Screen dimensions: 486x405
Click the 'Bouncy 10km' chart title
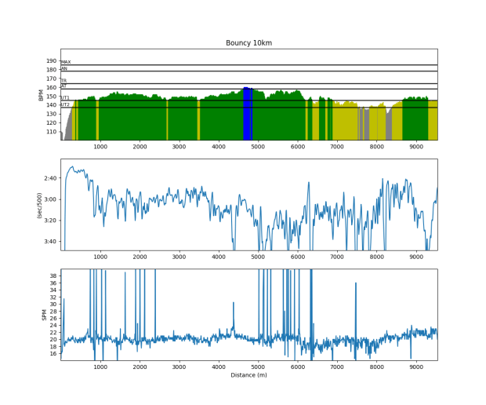248,43
